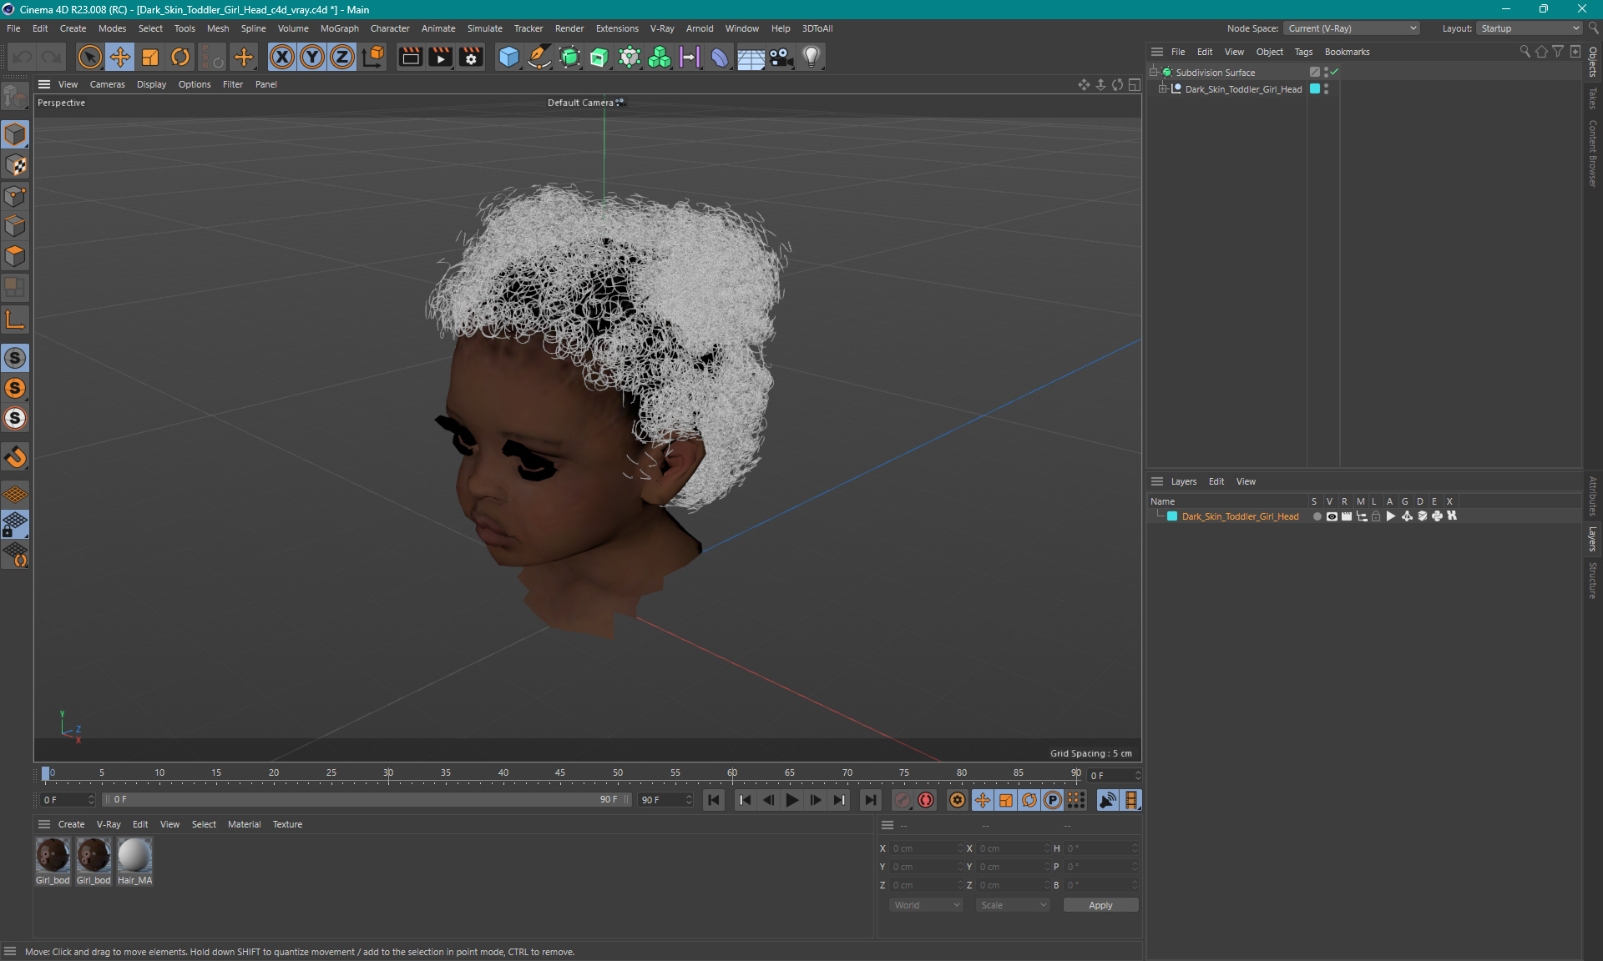The width and height of the screenshot is (1603, 961).
Task: Add a Camera object
Action: pos(781,57)
